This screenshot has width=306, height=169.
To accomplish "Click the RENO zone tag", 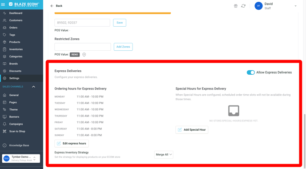I will click(x=75, y=55).
